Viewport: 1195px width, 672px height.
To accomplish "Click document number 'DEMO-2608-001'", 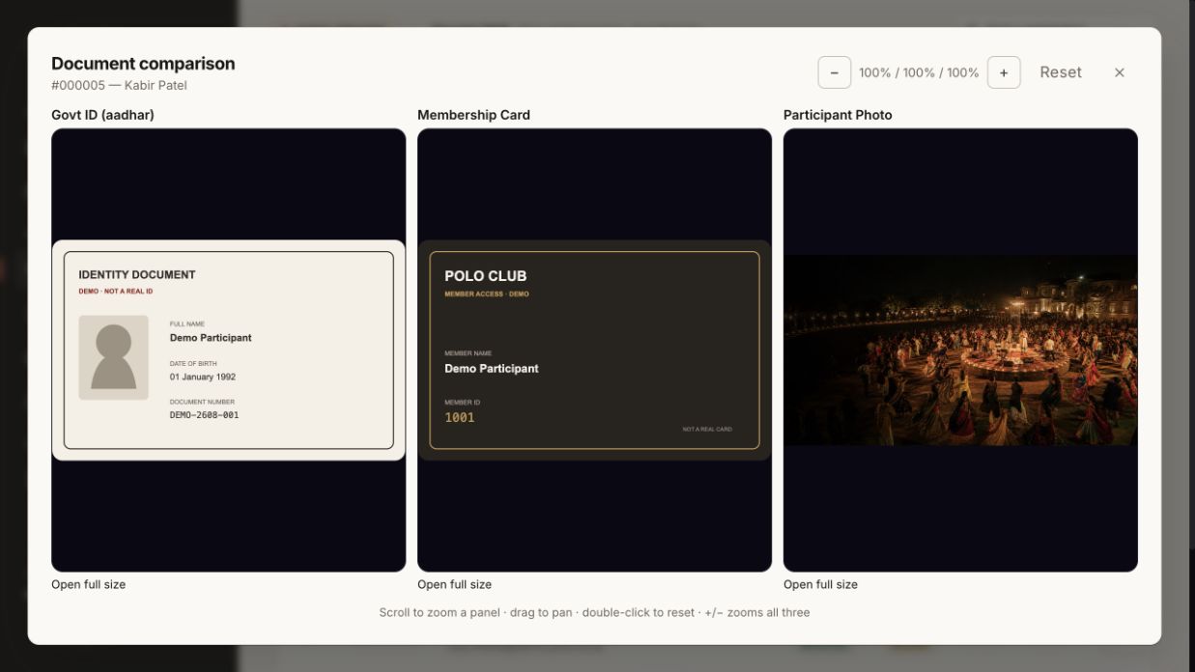I will [204, 415].
